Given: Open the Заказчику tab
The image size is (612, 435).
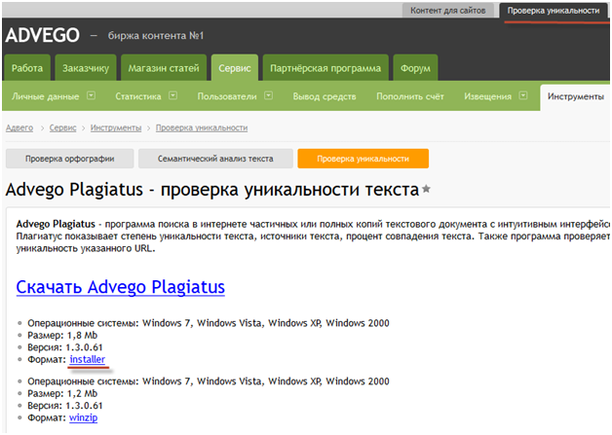Looking at the screenshot, I should pyautogui.click(x=86, y=68).
